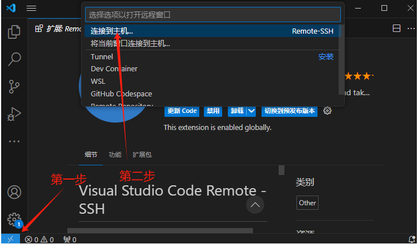Click the VS Code logo icon
The width and height of the screenshot is (418, 244).
click(x=11, y=8)
